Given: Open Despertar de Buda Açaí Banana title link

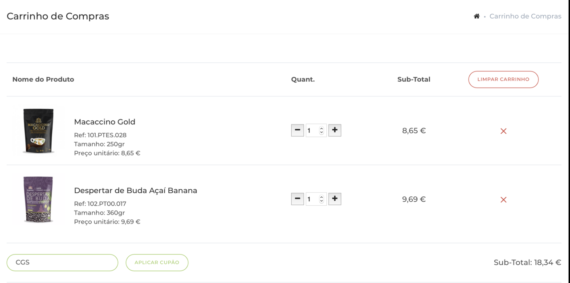Looking at the screenshot, I should coord(135,191).
